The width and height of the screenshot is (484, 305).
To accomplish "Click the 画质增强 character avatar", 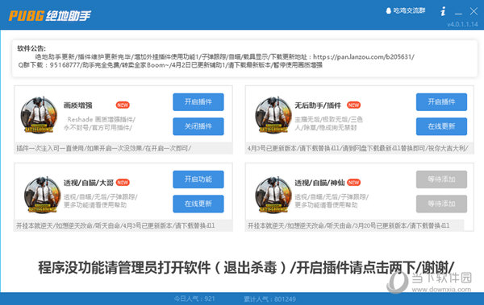I will pyautogui.click(x=39, y=115).
